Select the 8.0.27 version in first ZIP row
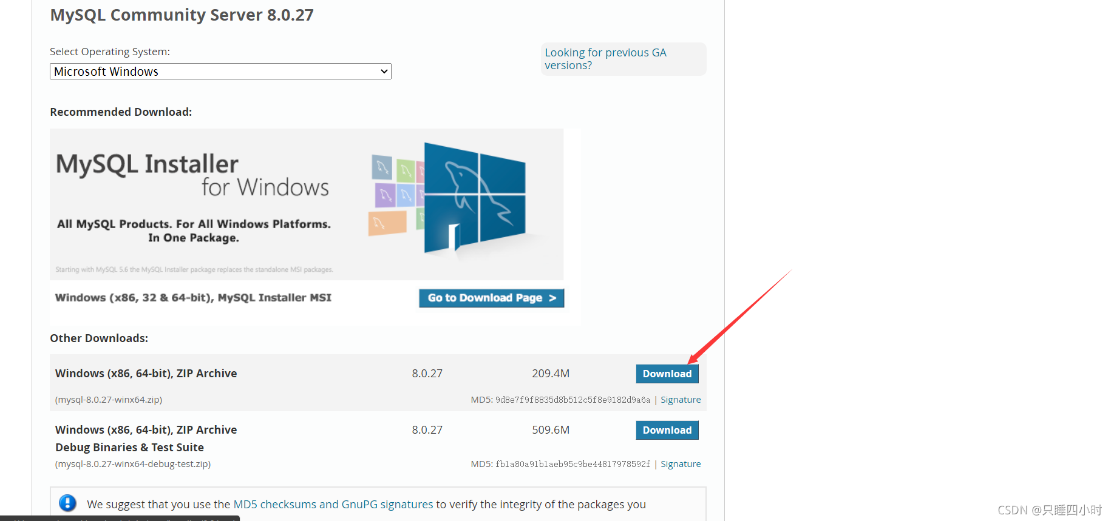Screen dimensions: 1111x521 [x=427, y=374]
